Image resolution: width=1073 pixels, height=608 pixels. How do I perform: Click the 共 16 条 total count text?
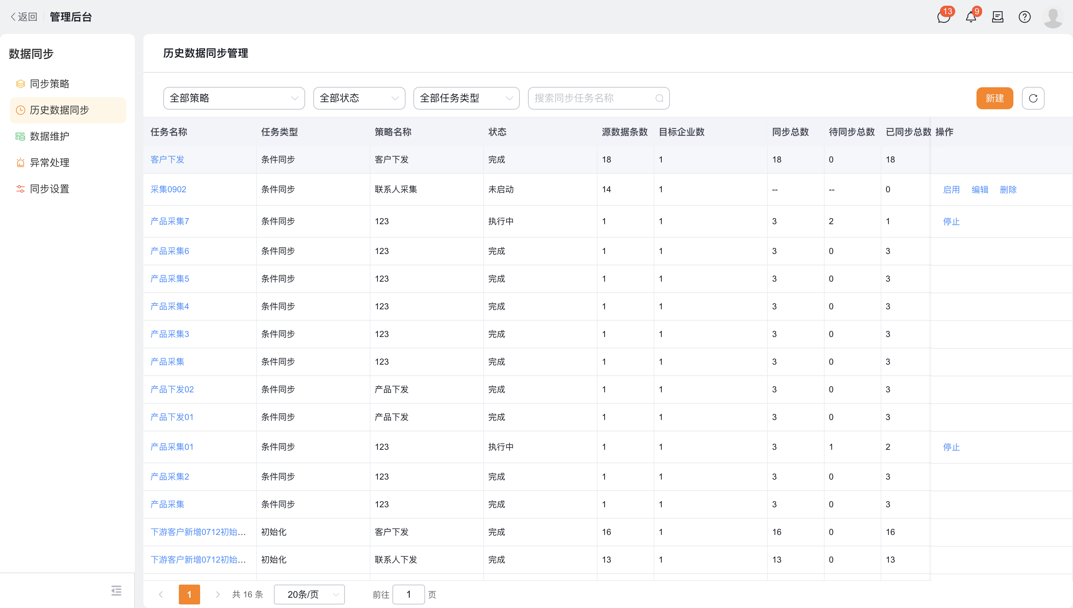tap(247, 594)
